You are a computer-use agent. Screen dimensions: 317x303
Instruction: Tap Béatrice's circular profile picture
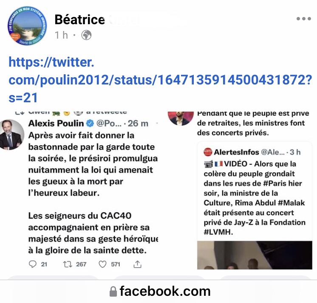27,25
